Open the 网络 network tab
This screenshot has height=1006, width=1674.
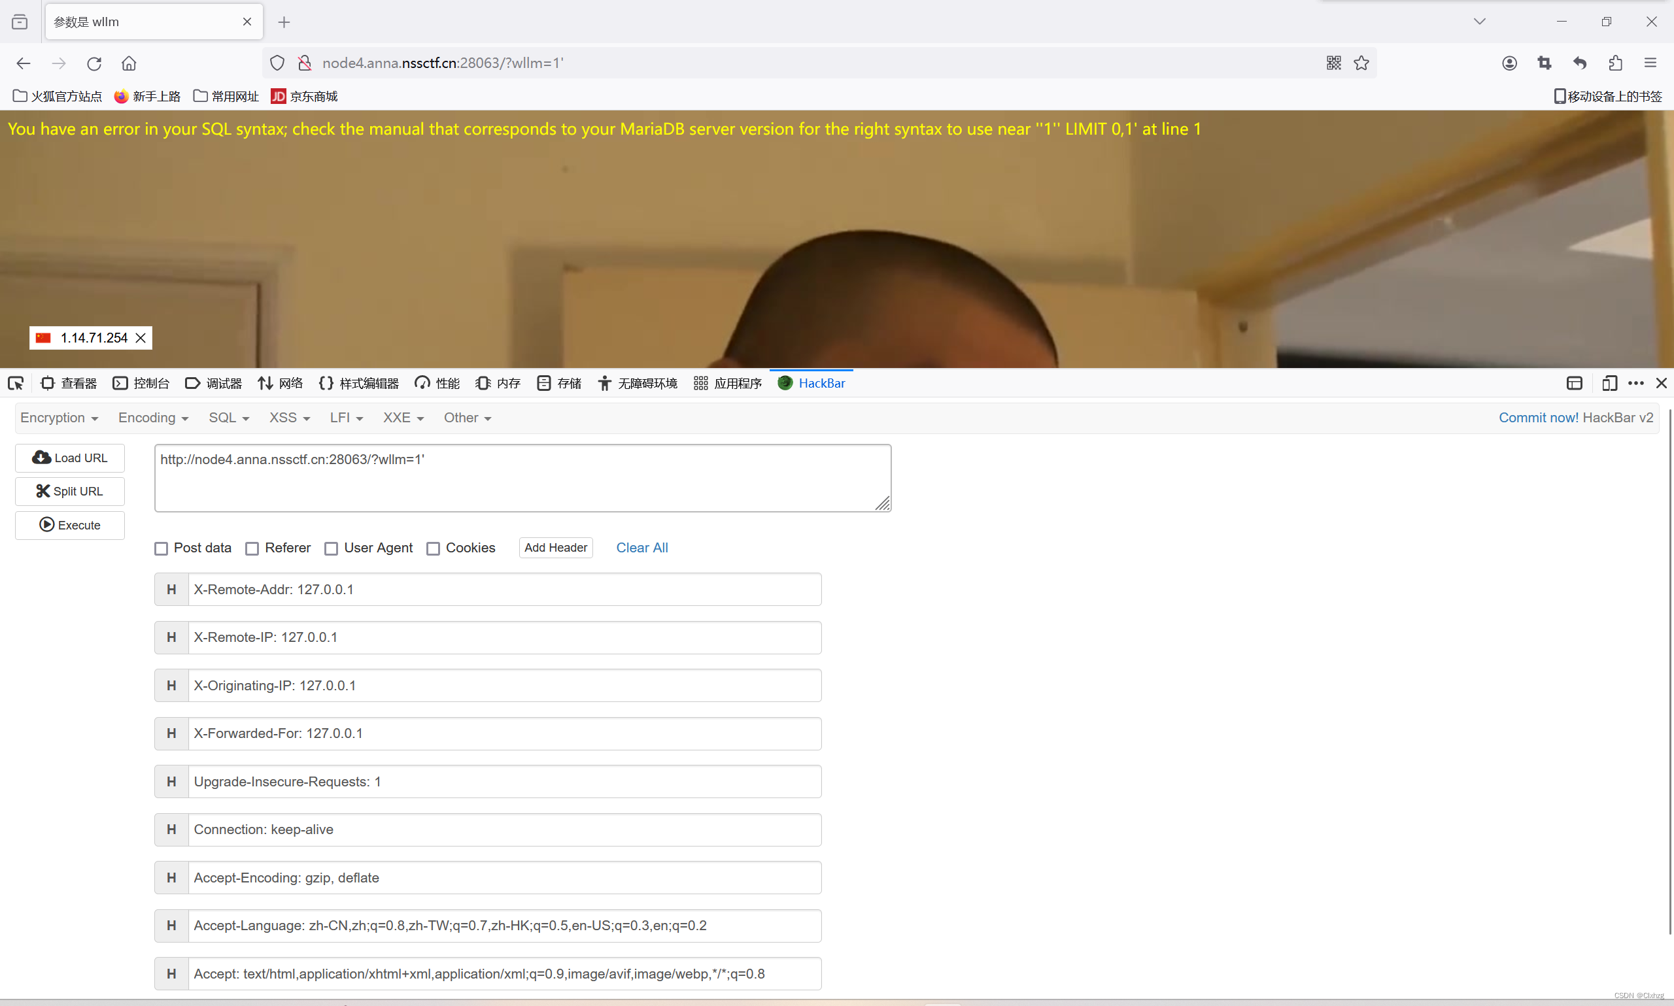280,383
